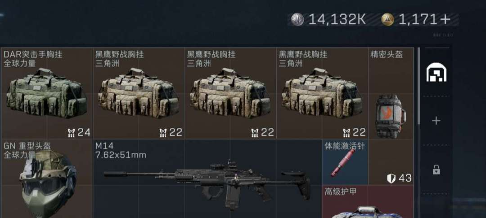The width and height of the screenshot is (486, 218).
Task: Click the plus next to 1,171 to buy currency
Action: tap(445, 19)
